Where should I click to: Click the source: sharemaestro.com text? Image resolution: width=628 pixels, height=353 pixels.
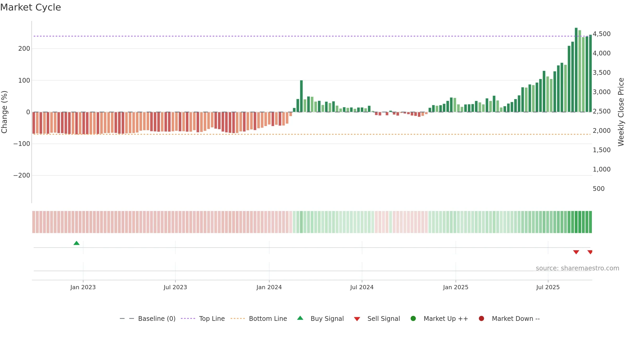pos(577,268)
